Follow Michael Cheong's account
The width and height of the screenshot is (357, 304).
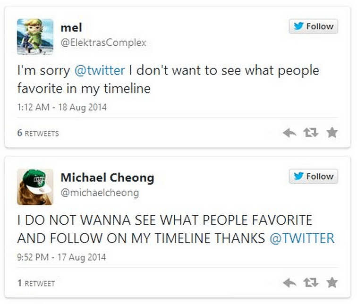pos(314,176)
